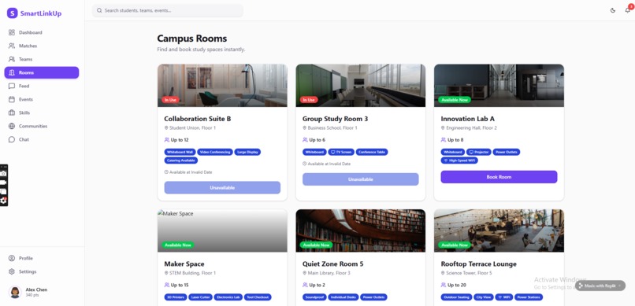Click the TV Screen tag

point(341,152)
